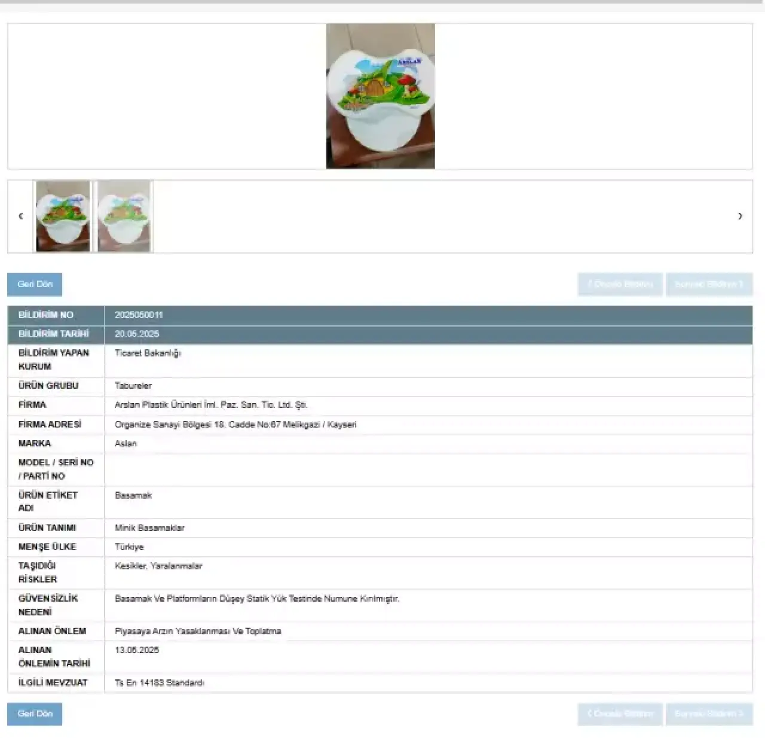Viewport: 765px width, 738px height.
Task: Click the Ticaret Bakanlığı text
Action: point(148,353)
